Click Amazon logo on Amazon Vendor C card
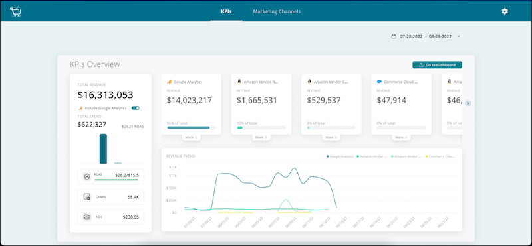Screen dimensions: 532x246 pyautogui.click(x=309, y=82)
